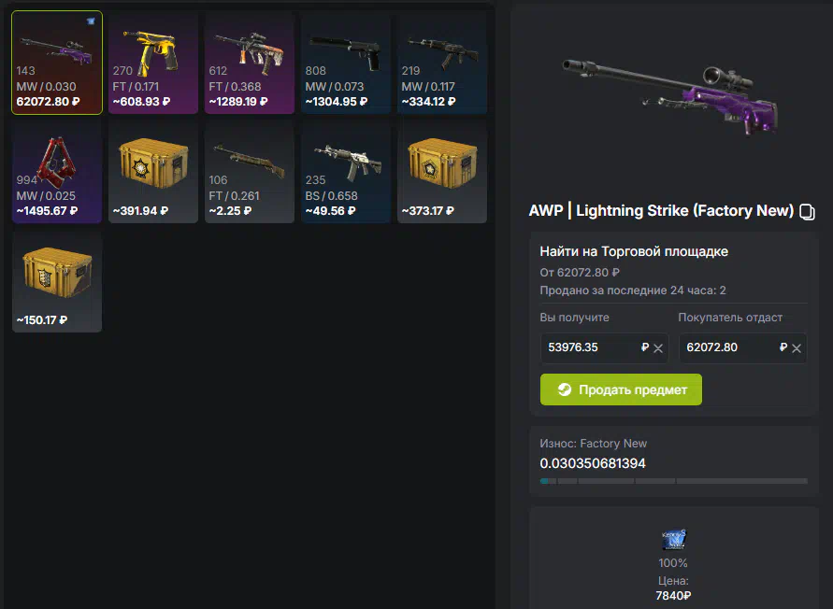Select the shotgun item priced 2.25

250,172
